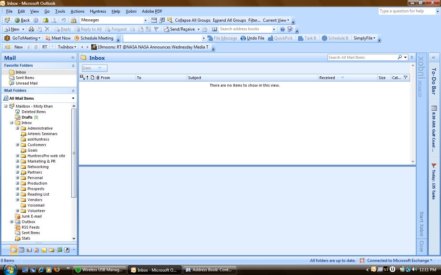Expand the Customers mail folder
This screenshot has height=275, width=441.
(x=18, y=144)
